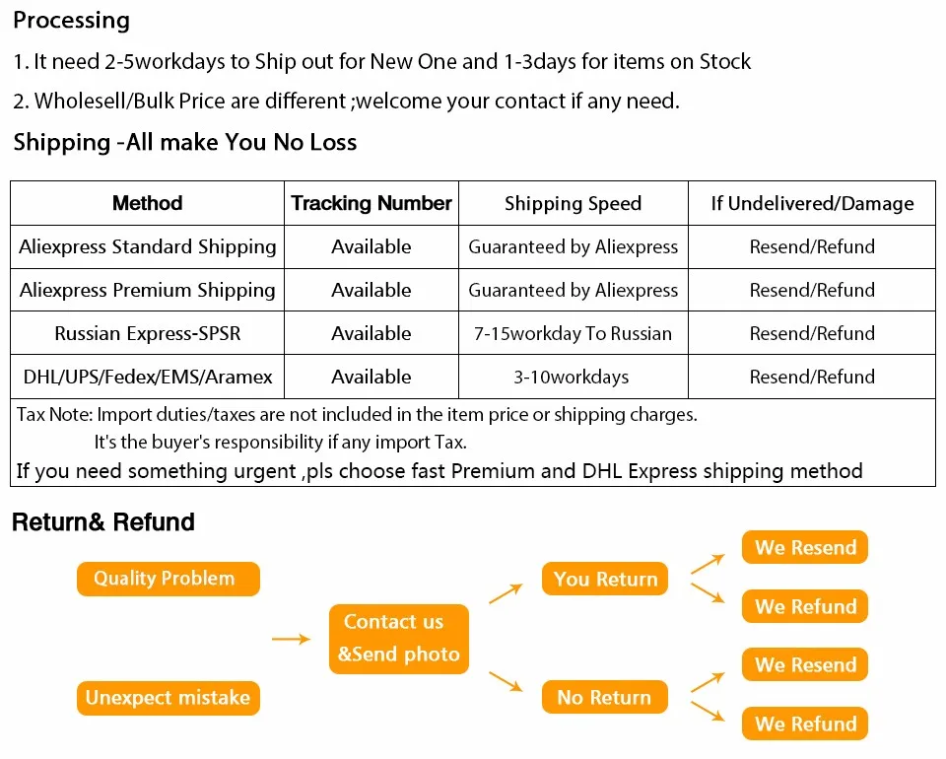Click the You Return box

pos(604,579)
